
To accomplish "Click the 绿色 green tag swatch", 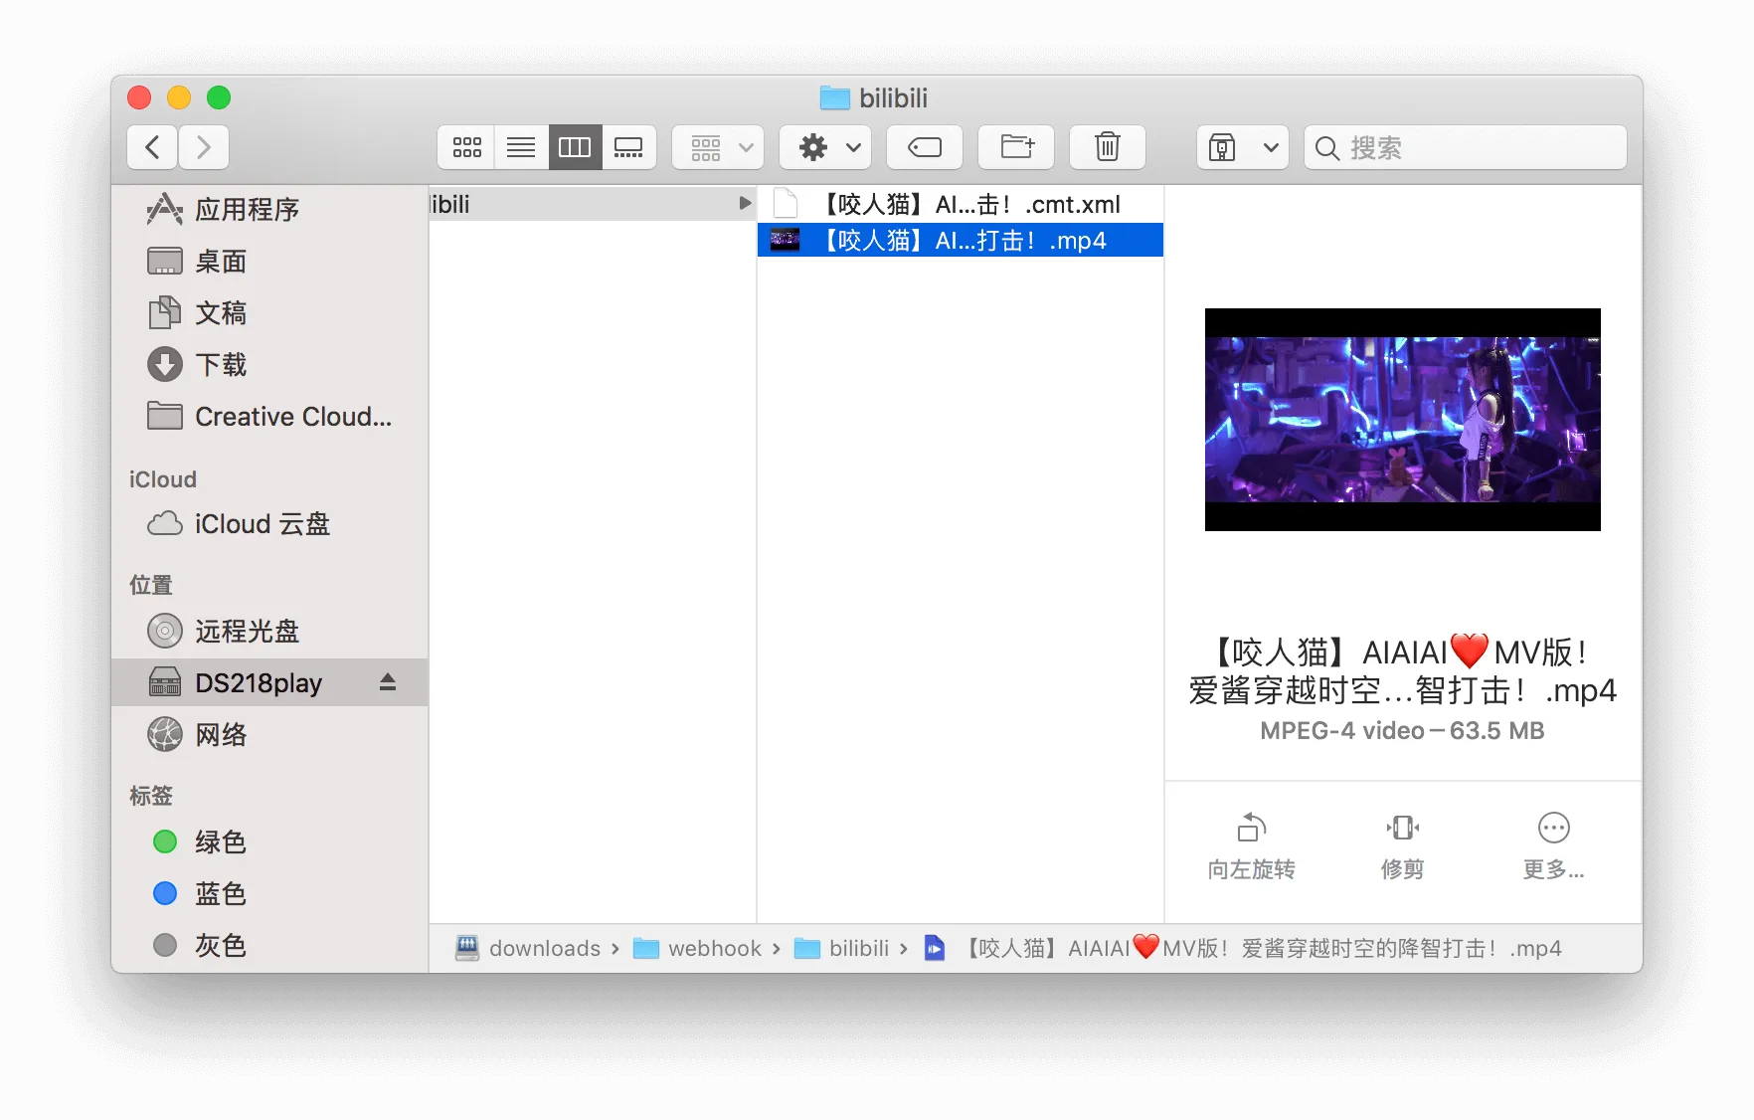I will 165,841.
